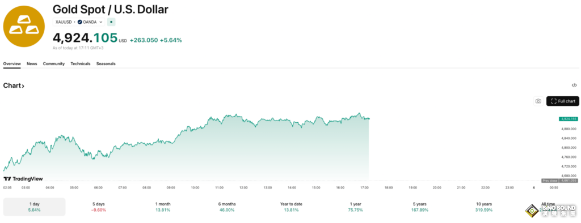The width and height of the screenshot is (581, 223).
Task: Choose the 10 years range
Action: click(483, 207)
